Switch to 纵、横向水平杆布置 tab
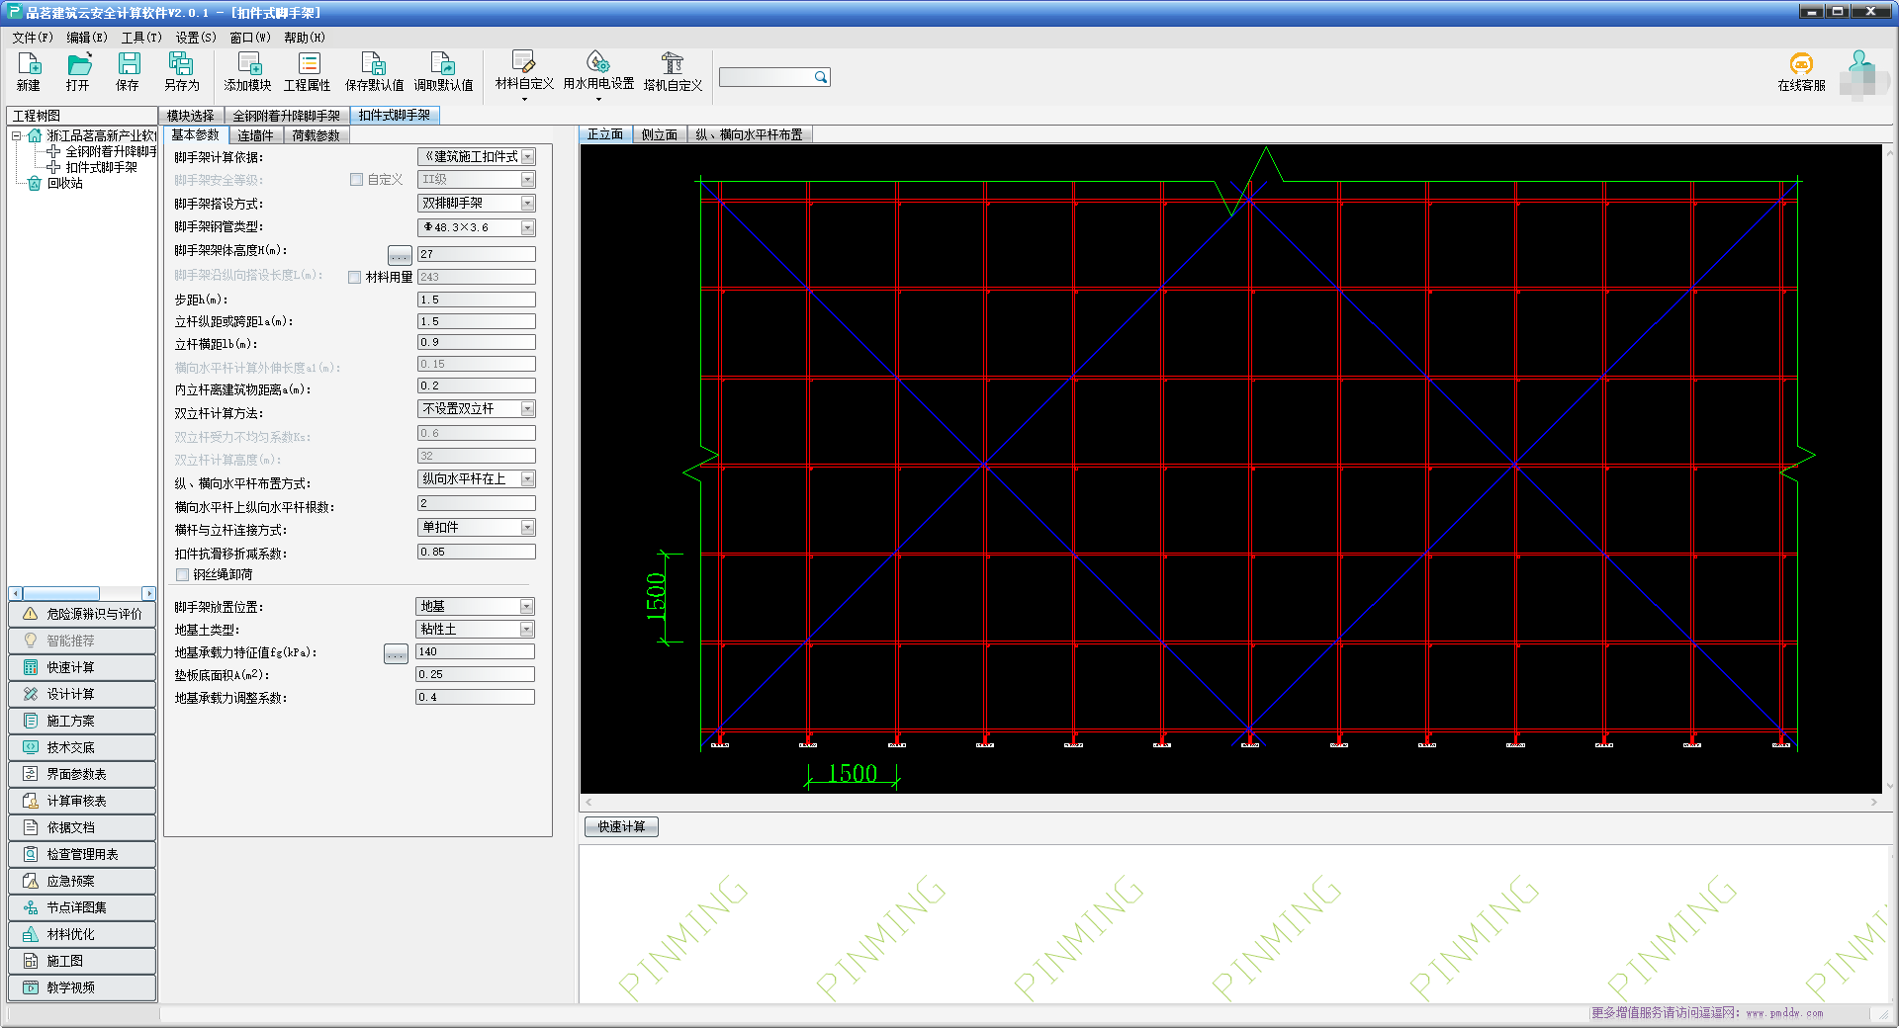 749,134
